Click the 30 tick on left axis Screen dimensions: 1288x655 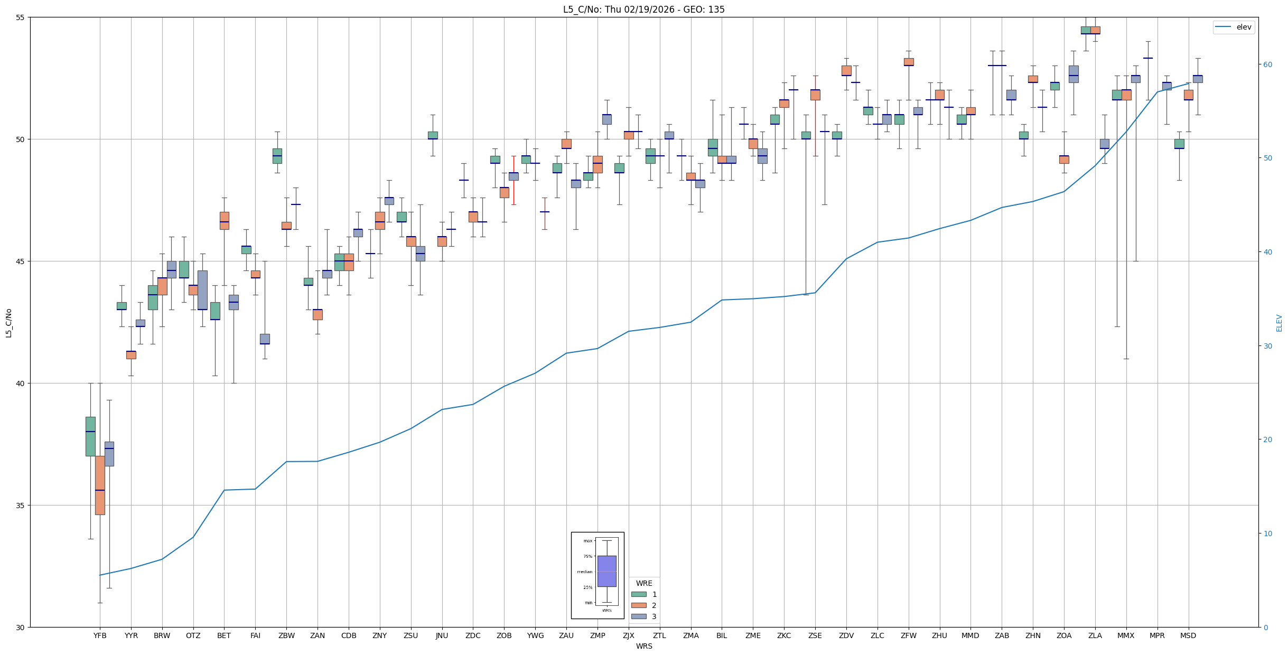pyautogui.click(x=21, y=628)
